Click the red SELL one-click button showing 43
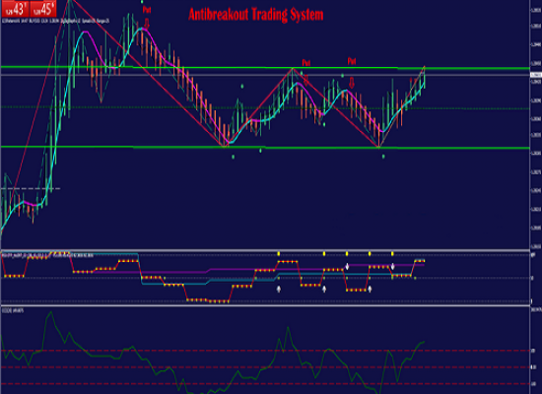The image size is (542, 394). point(15,8)
